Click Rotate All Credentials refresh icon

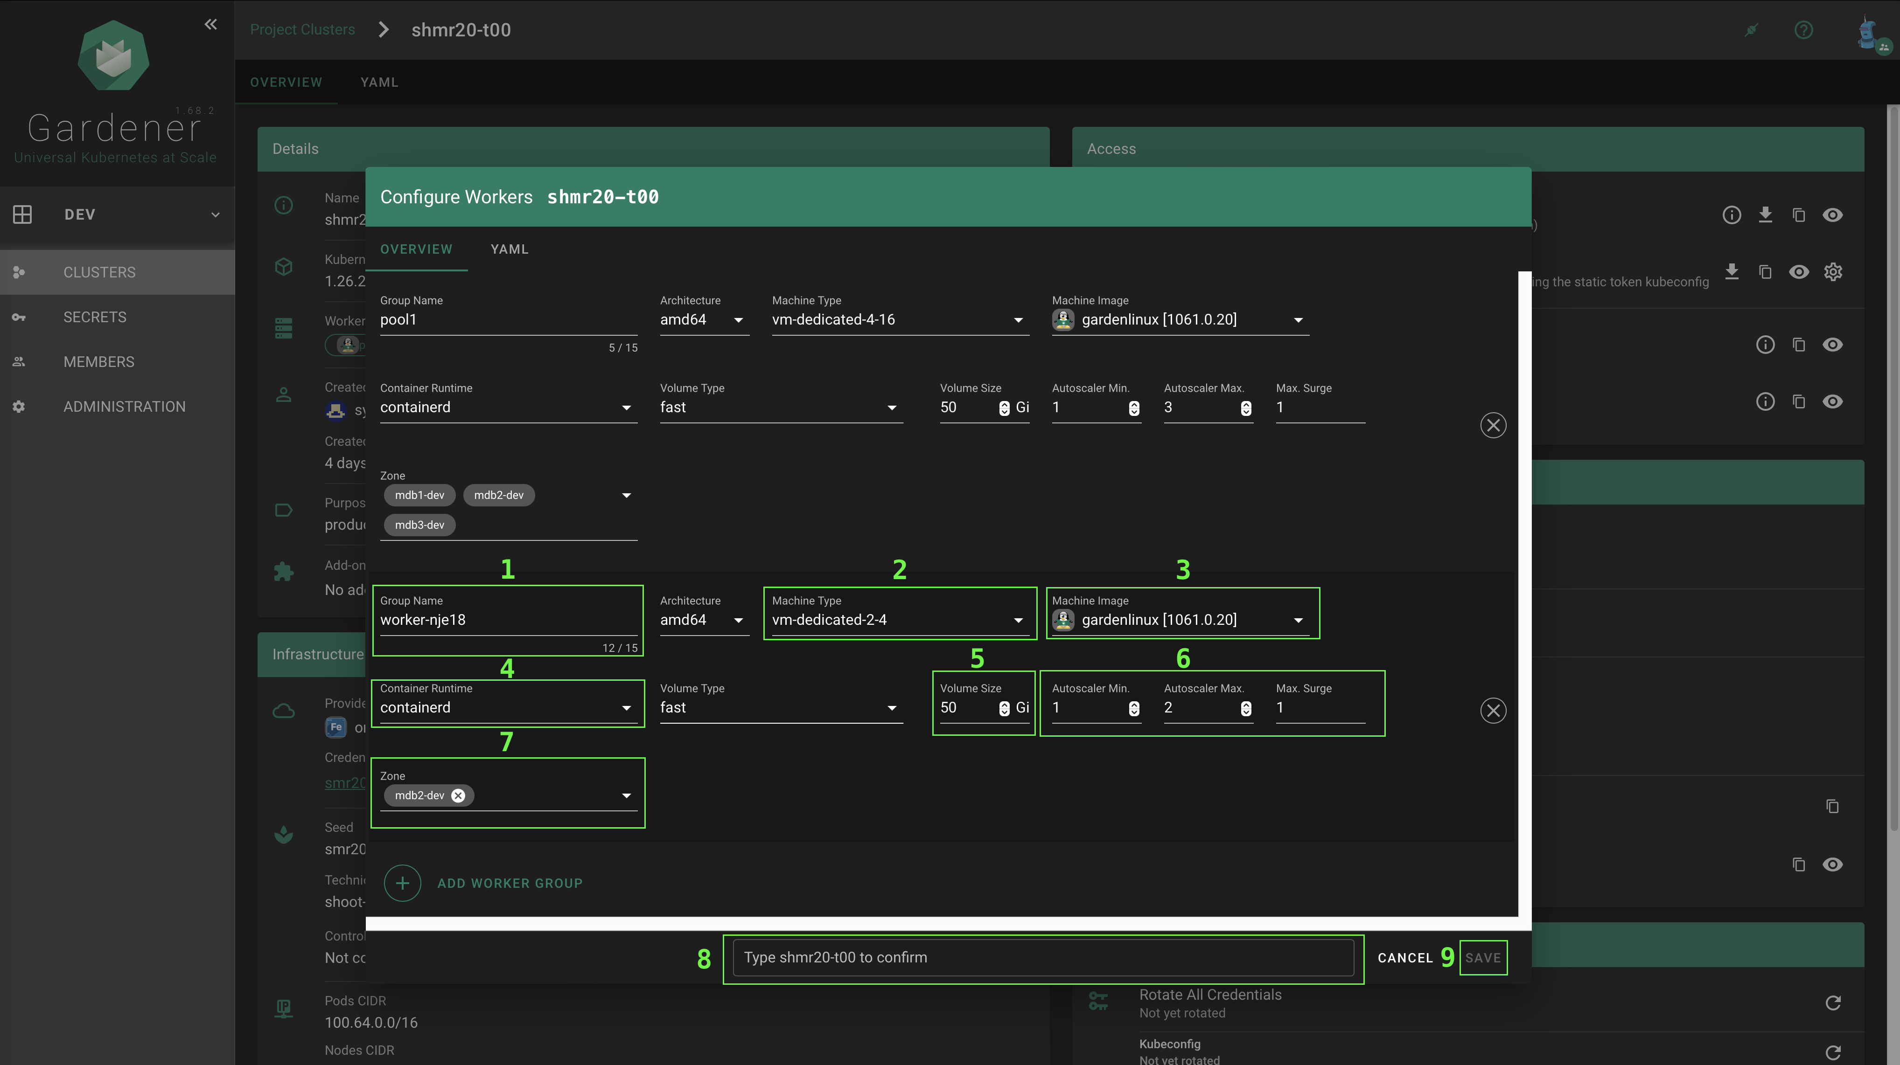click(1833, 1003)
